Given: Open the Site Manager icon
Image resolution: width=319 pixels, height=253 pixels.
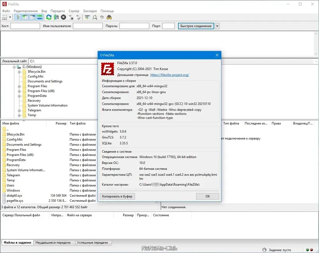Looking at the screenshot, I should click(x=4, y=18).
